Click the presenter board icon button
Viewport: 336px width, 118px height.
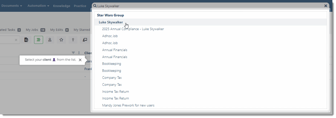pos(85,40)
